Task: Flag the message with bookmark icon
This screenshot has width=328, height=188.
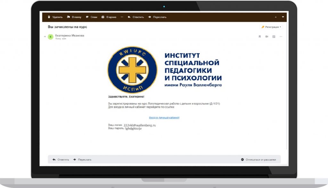Action: click(x=260, y=36)
